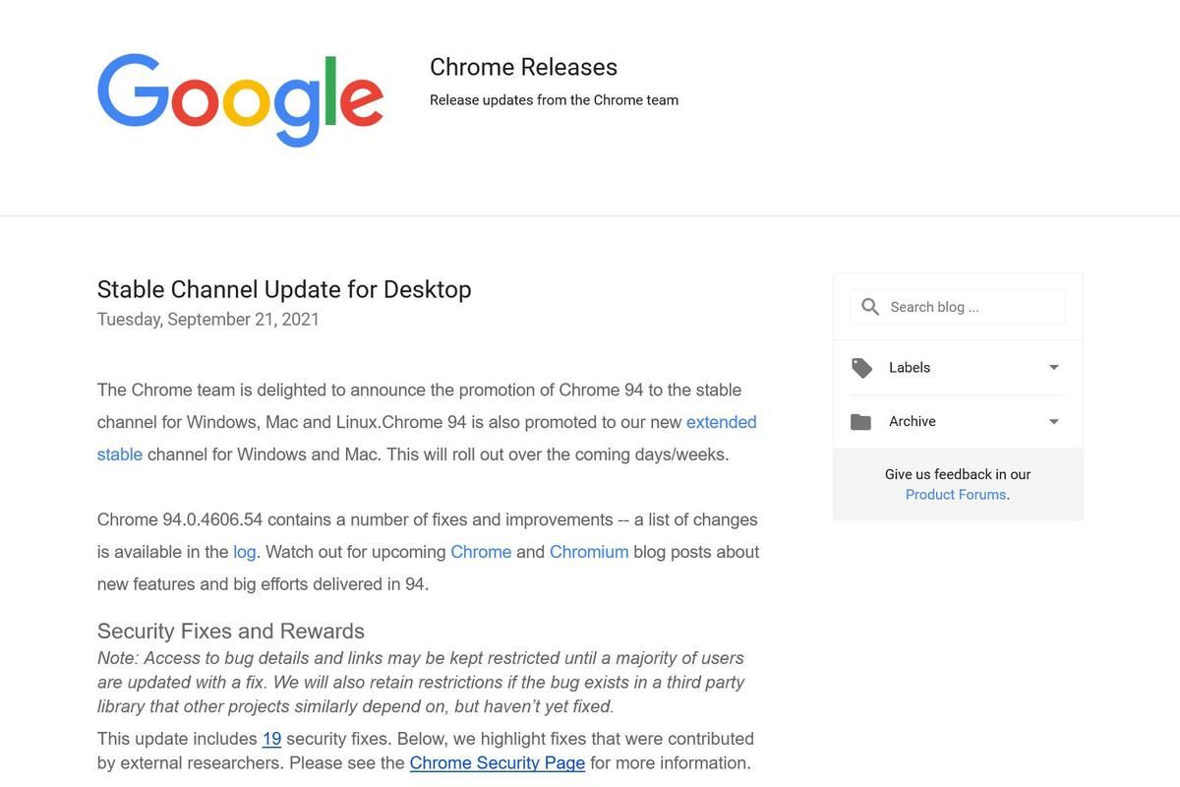This screenshot has width=1180, height=787.
Task: Click 'Give us feedback in our' text
Action: tap(958, 474)
